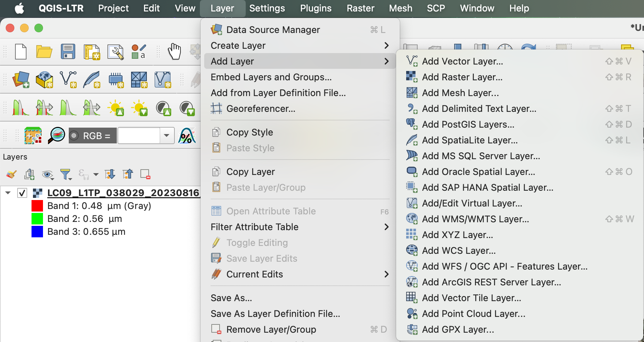Viewport: 644px width, 342px height.
Task: Click the blue Band 3 color swatch
Action: click(x=37, y=232)
